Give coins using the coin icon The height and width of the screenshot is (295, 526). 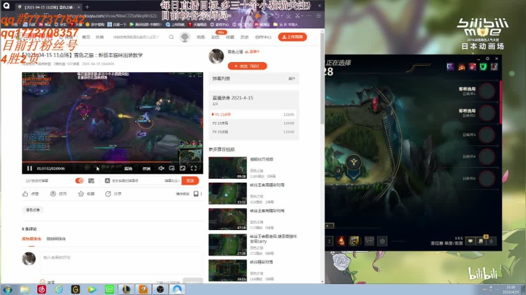pos(53,194)
